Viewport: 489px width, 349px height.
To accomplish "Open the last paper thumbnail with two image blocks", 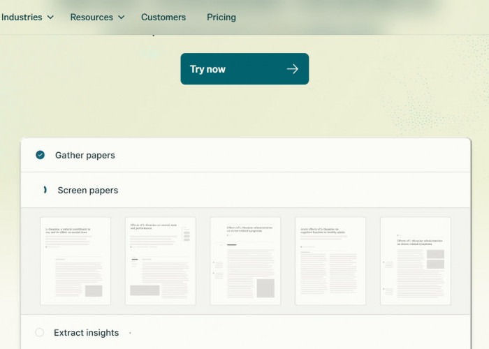I will 416,261.
